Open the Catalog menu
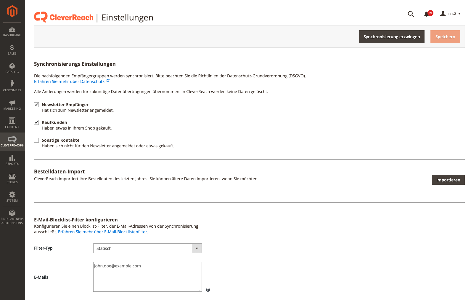 tap(12, 68)
